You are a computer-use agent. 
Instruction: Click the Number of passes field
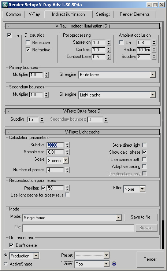tap(55, 170)
